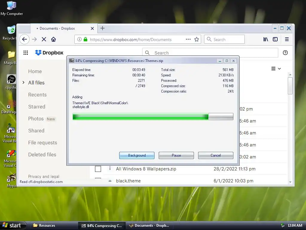The height and width of the screenshot is (230, 306).
Task: Open File requests in sidebar
Action: coord(42,143)
